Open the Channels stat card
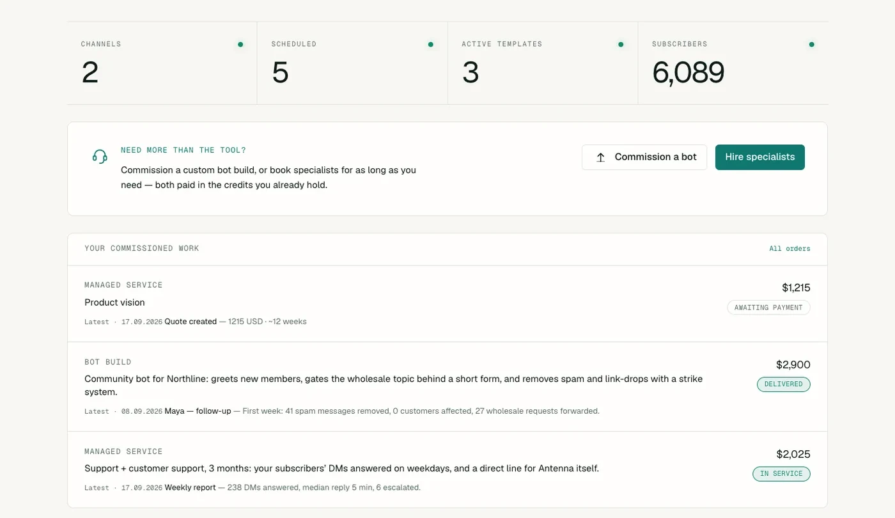 tap(162, 63)
